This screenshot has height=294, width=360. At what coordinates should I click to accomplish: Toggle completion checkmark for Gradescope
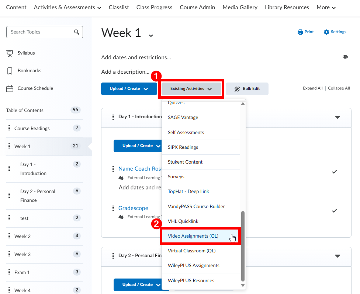[x=335, y=211]
